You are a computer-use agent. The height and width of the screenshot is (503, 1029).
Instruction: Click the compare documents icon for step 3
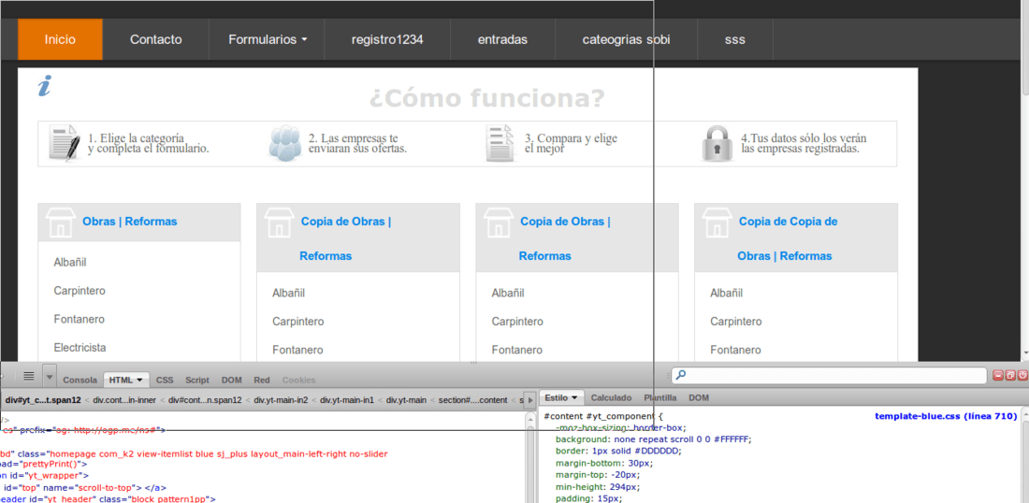(500, 143)
